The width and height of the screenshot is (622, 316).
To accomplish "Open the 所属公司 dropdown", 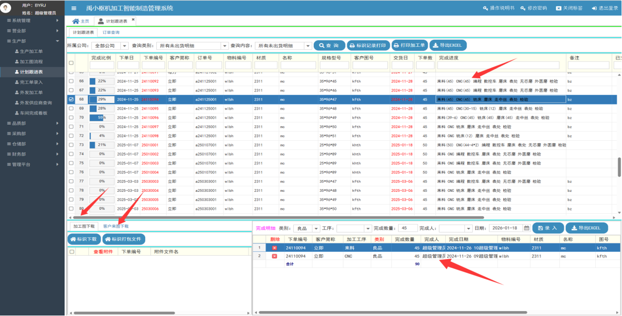I will 124,46.
